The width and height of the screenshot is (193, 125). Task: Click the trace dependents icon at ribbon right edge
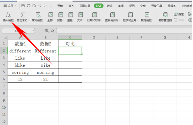(x=190, y=20)
